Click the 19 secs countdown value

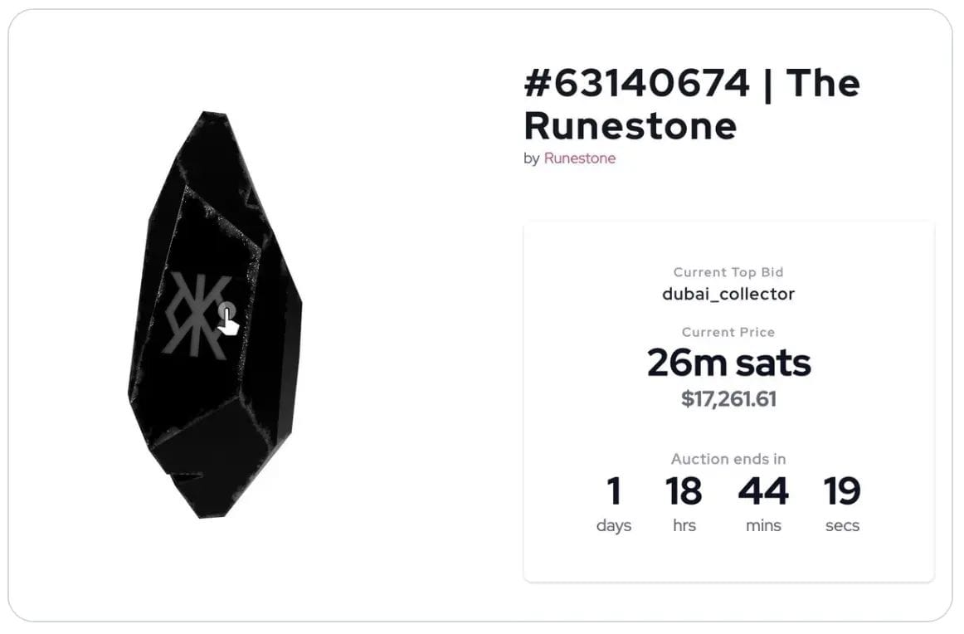point(842,491)
